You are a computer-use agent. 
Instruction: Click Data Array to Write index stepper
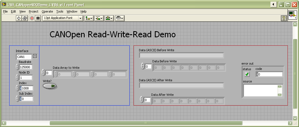click(x=43, y=73)
